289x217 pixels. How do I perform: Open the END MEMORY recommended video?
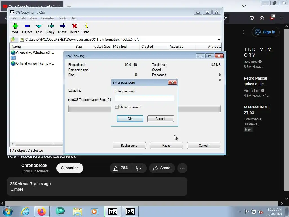[258, 52]
